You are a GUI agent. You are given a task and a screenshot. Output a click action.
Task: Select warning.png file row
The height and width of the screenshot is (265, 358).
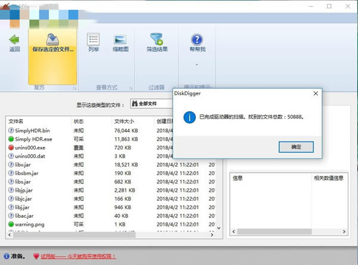point(112,225)
